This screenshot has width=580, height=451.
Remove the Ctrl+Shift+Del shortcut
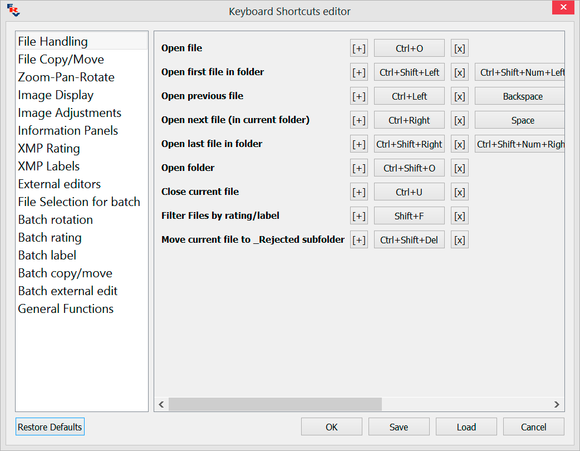pyautogui.click(x=460, y=240)
